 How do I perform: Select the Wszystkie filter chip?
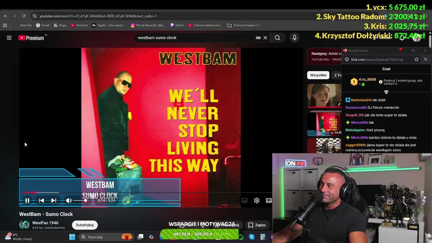(x=318, y=75)
